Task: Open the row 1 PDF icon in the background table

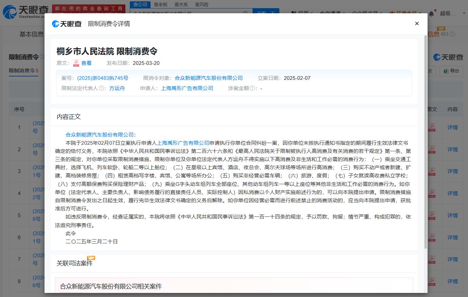Action: click(432, 127)
